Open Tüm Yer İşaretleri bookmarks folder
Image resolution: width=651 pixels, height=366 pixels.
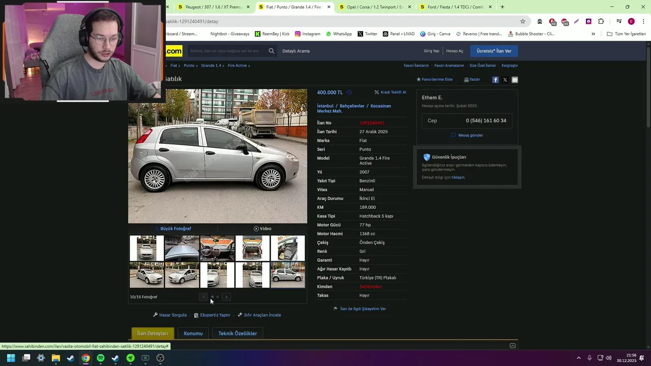(627, 34)
